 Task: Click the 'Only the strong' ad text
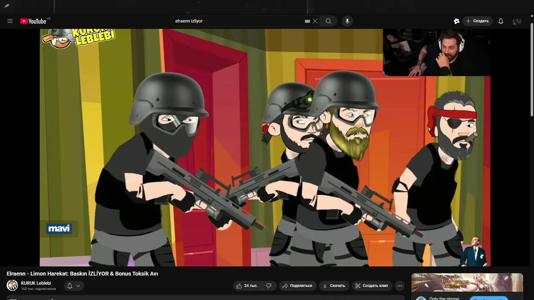pos(444,298)
